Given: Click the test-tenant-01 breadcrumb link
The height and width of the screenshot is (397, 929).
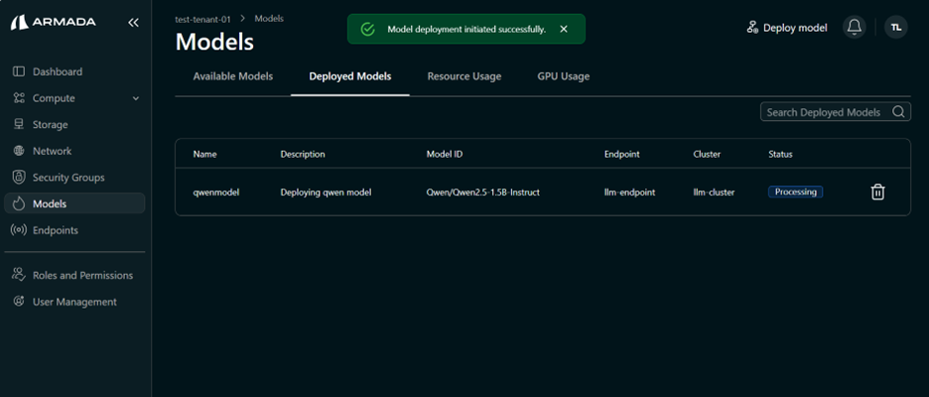Looking at the screenshot, I should [x=204, y=18].
